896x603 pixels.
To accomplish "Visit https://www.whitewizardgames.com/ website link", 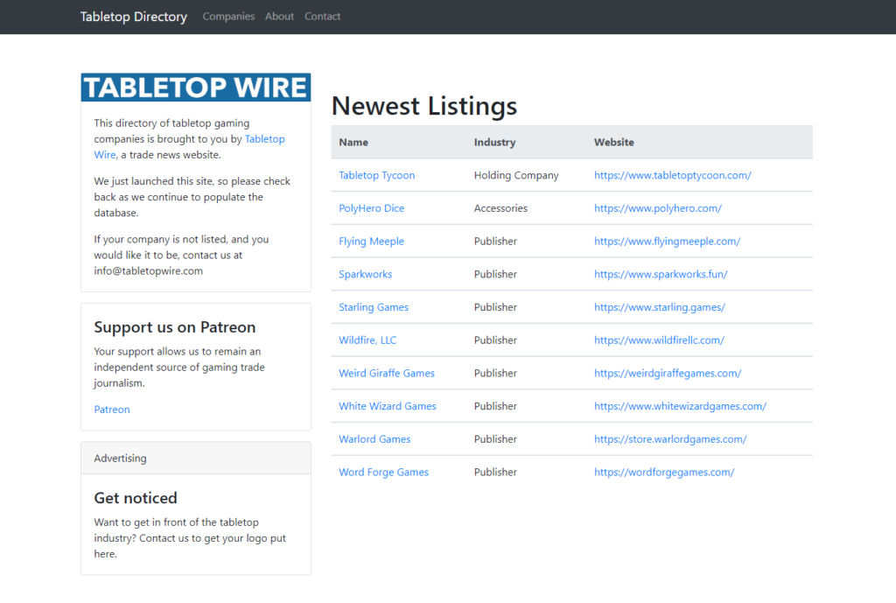I will tap(680, 406).
